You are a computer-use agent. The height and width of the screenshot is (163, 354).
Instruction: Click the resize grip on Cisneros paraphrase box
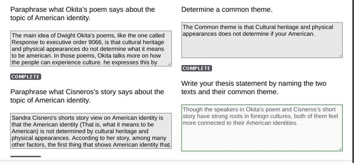169,146
